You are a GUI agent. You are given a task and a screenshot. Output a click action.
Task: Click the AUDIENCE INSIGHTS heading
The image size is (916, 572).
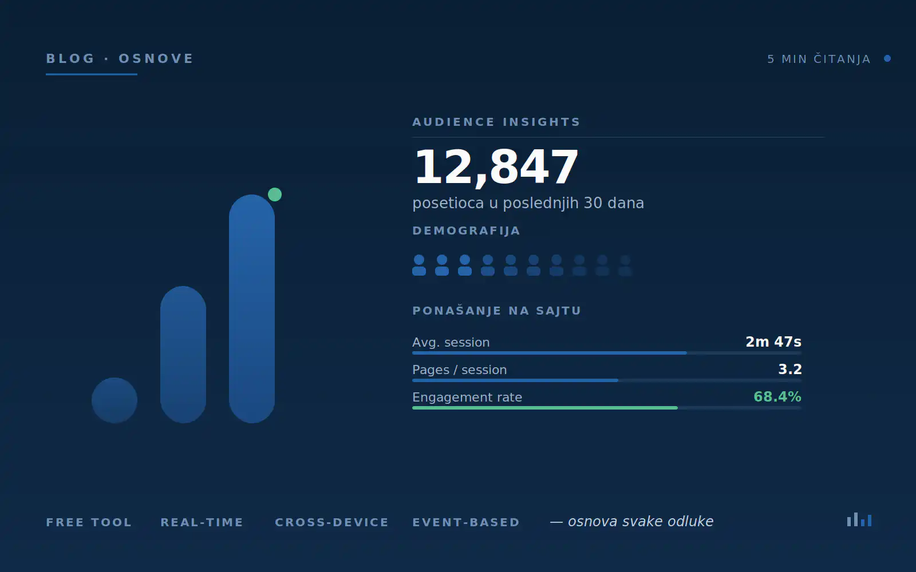496,122
